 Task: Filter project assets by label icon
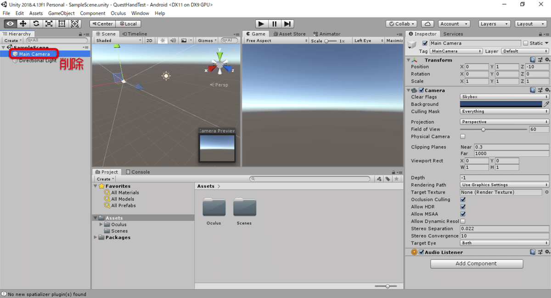(388, 179)
